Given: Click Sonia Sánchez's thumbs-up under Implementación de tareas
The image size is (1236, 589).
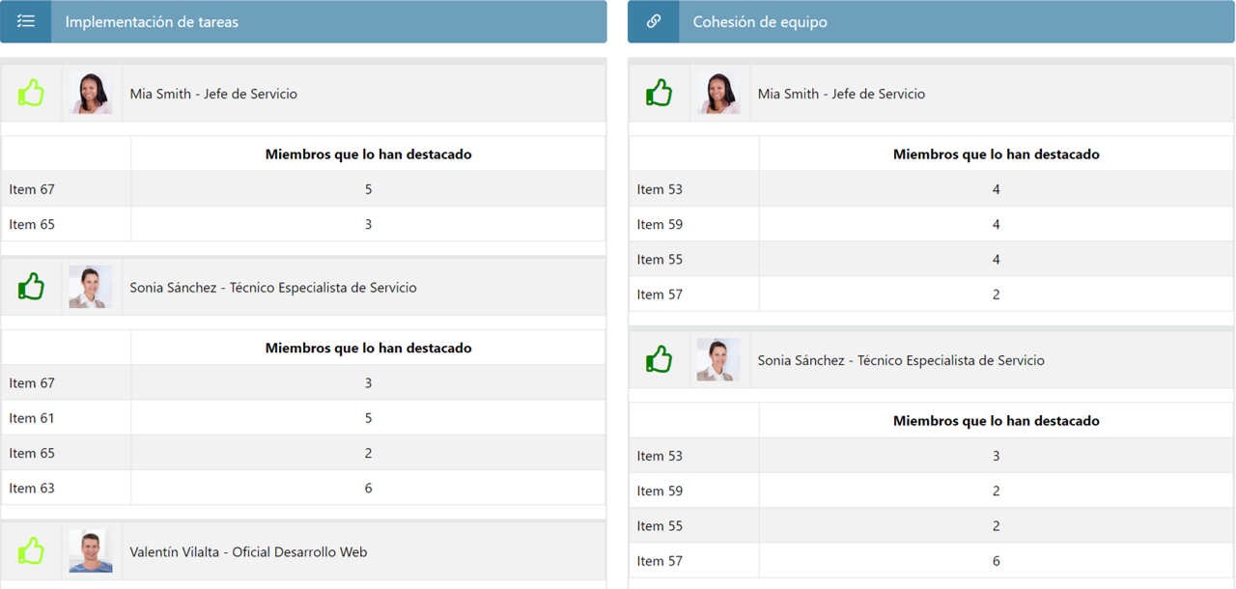Looking at the screenshot, I should click(31, 287).
